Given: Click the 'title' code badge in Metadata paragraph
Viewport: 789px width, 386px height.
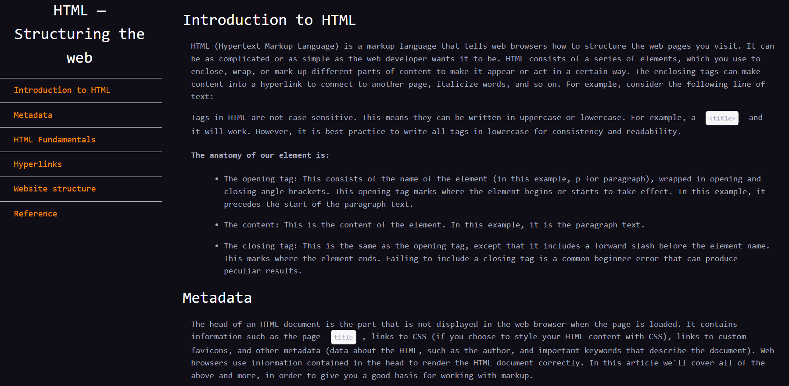Looking at the screenshot, I should pos(343,337).
